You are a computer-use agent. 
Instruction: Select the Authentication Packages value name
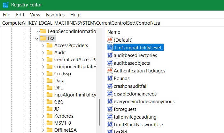[x=139, y=71]
